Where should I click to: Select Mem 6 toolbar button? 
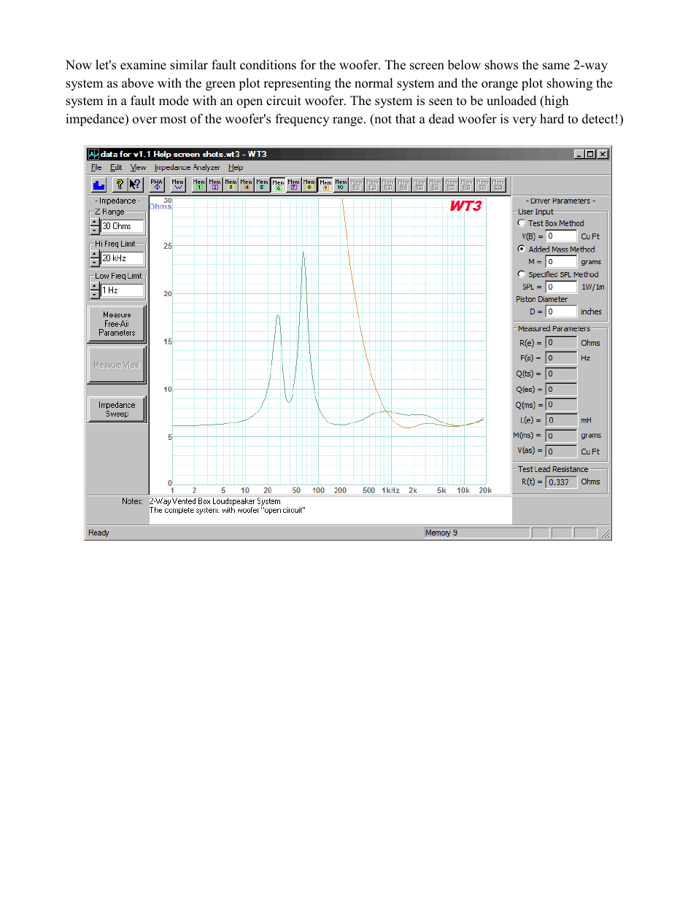point(278,185)
